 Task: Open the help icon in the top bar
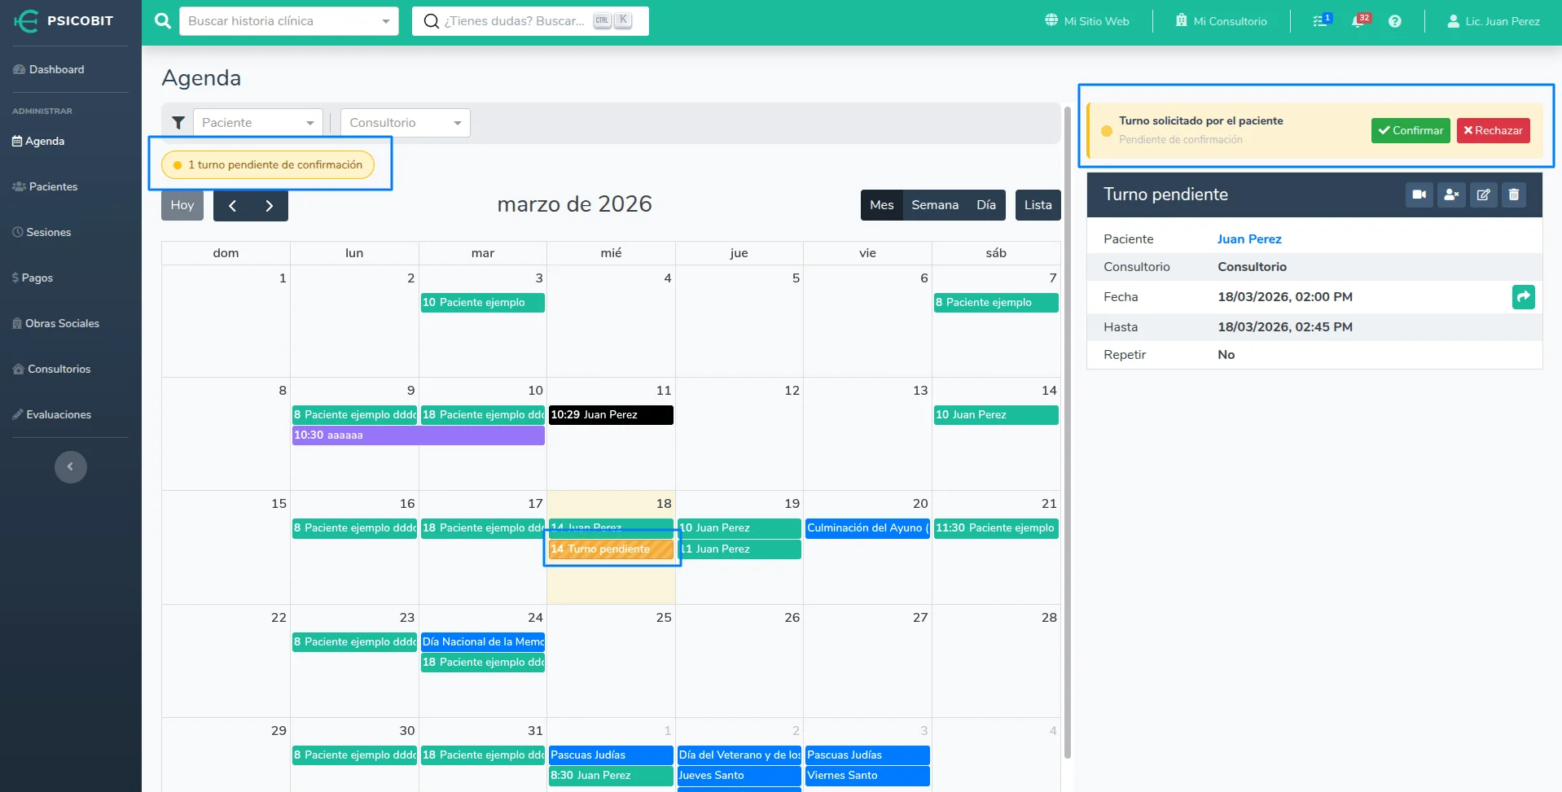(x=1394, y=20)
